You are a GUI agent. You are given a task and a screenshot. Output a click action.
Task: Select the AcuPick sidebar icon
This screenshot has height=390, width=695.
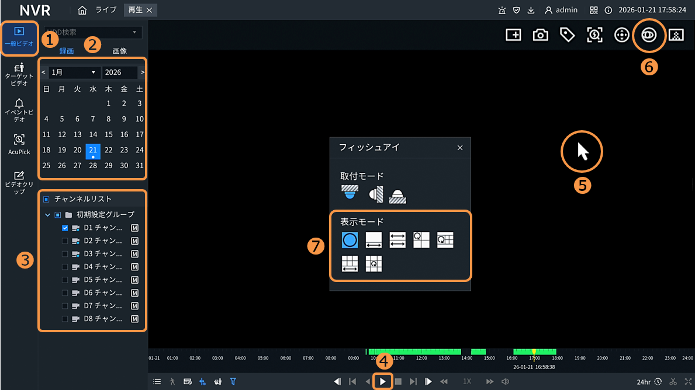click(19, 144)
